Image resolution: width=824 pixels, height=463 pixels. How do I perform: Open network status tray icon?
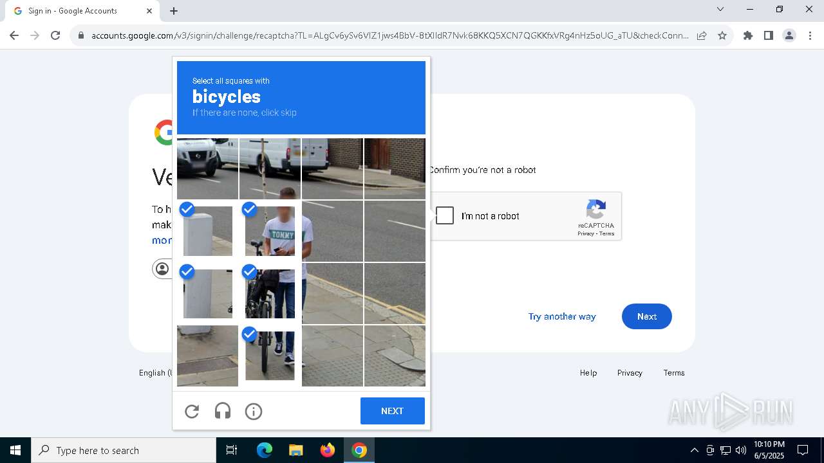click(726, 450)
